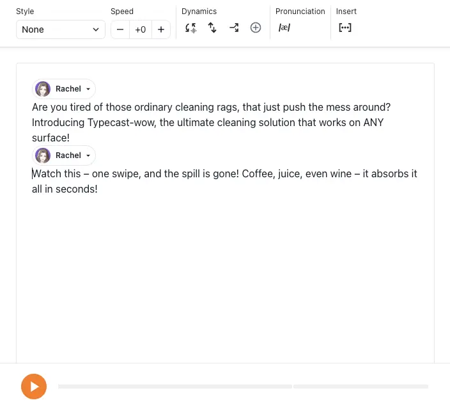
Task: Increase speed with the plus button
Action: 161,29
